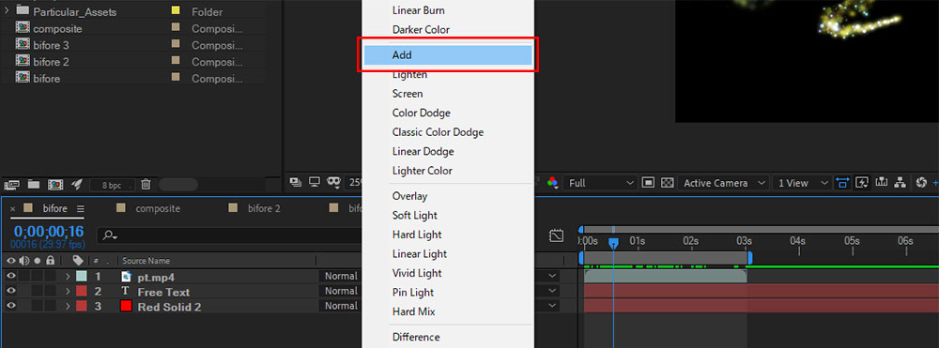
Task: Click the label color of pt.mp4 layer
Action: 82,277
